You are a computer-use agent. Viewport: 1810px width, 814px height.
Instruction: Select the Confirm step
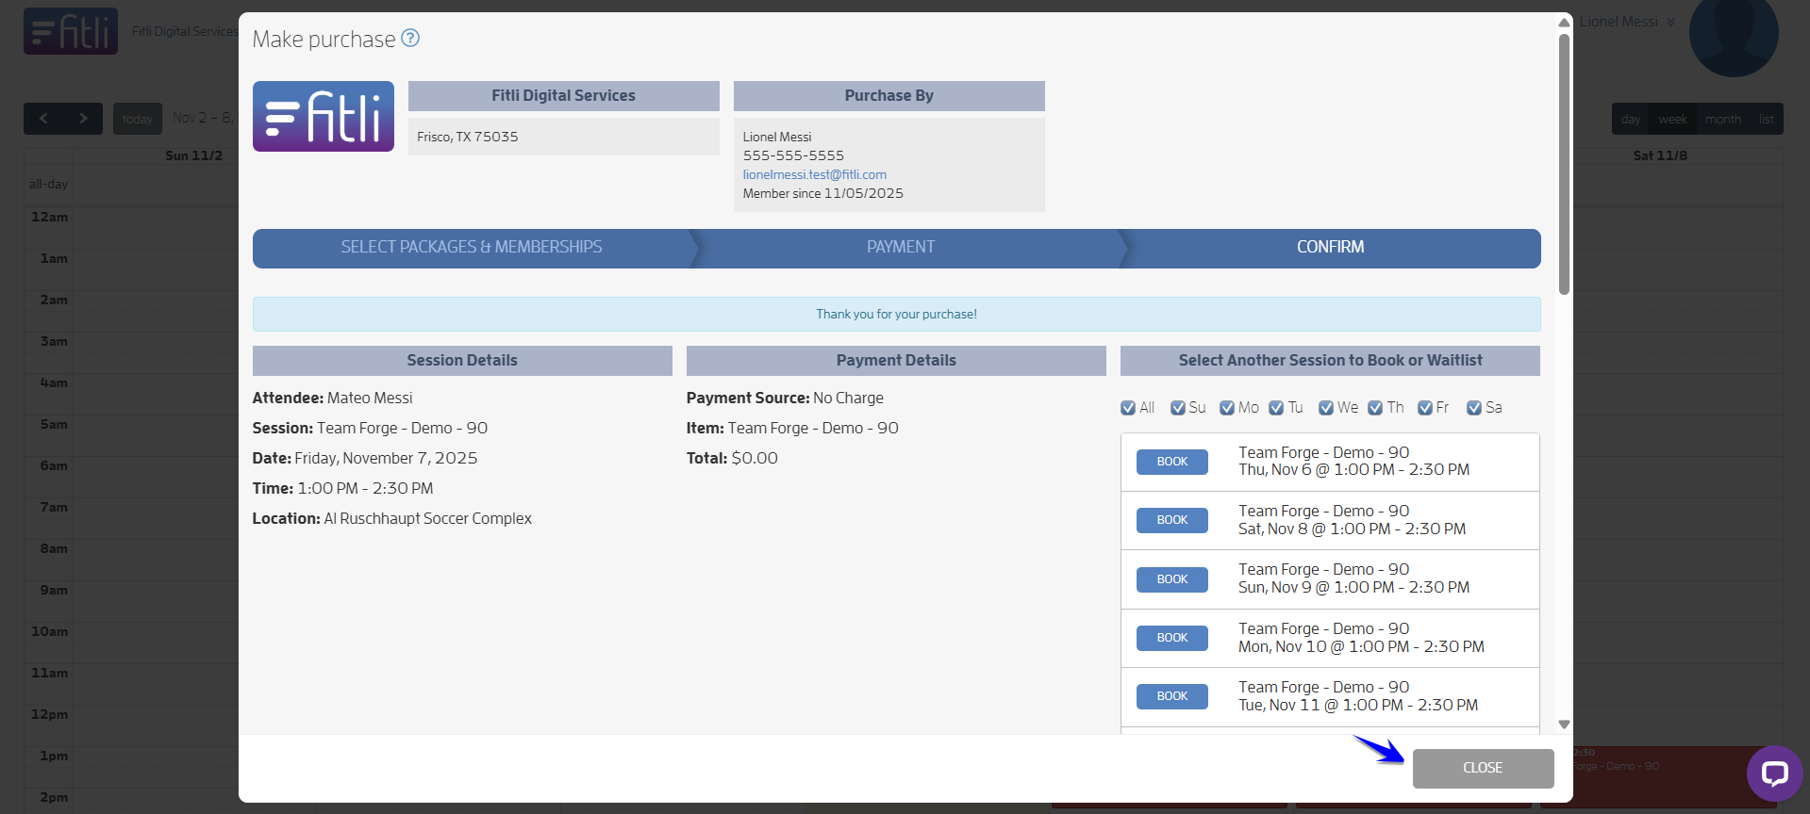(x=1330, y=248)
